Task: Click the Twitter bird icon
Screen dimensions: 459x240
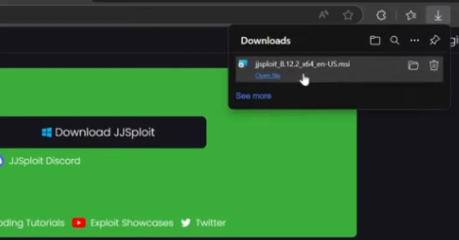Action: 186,223
